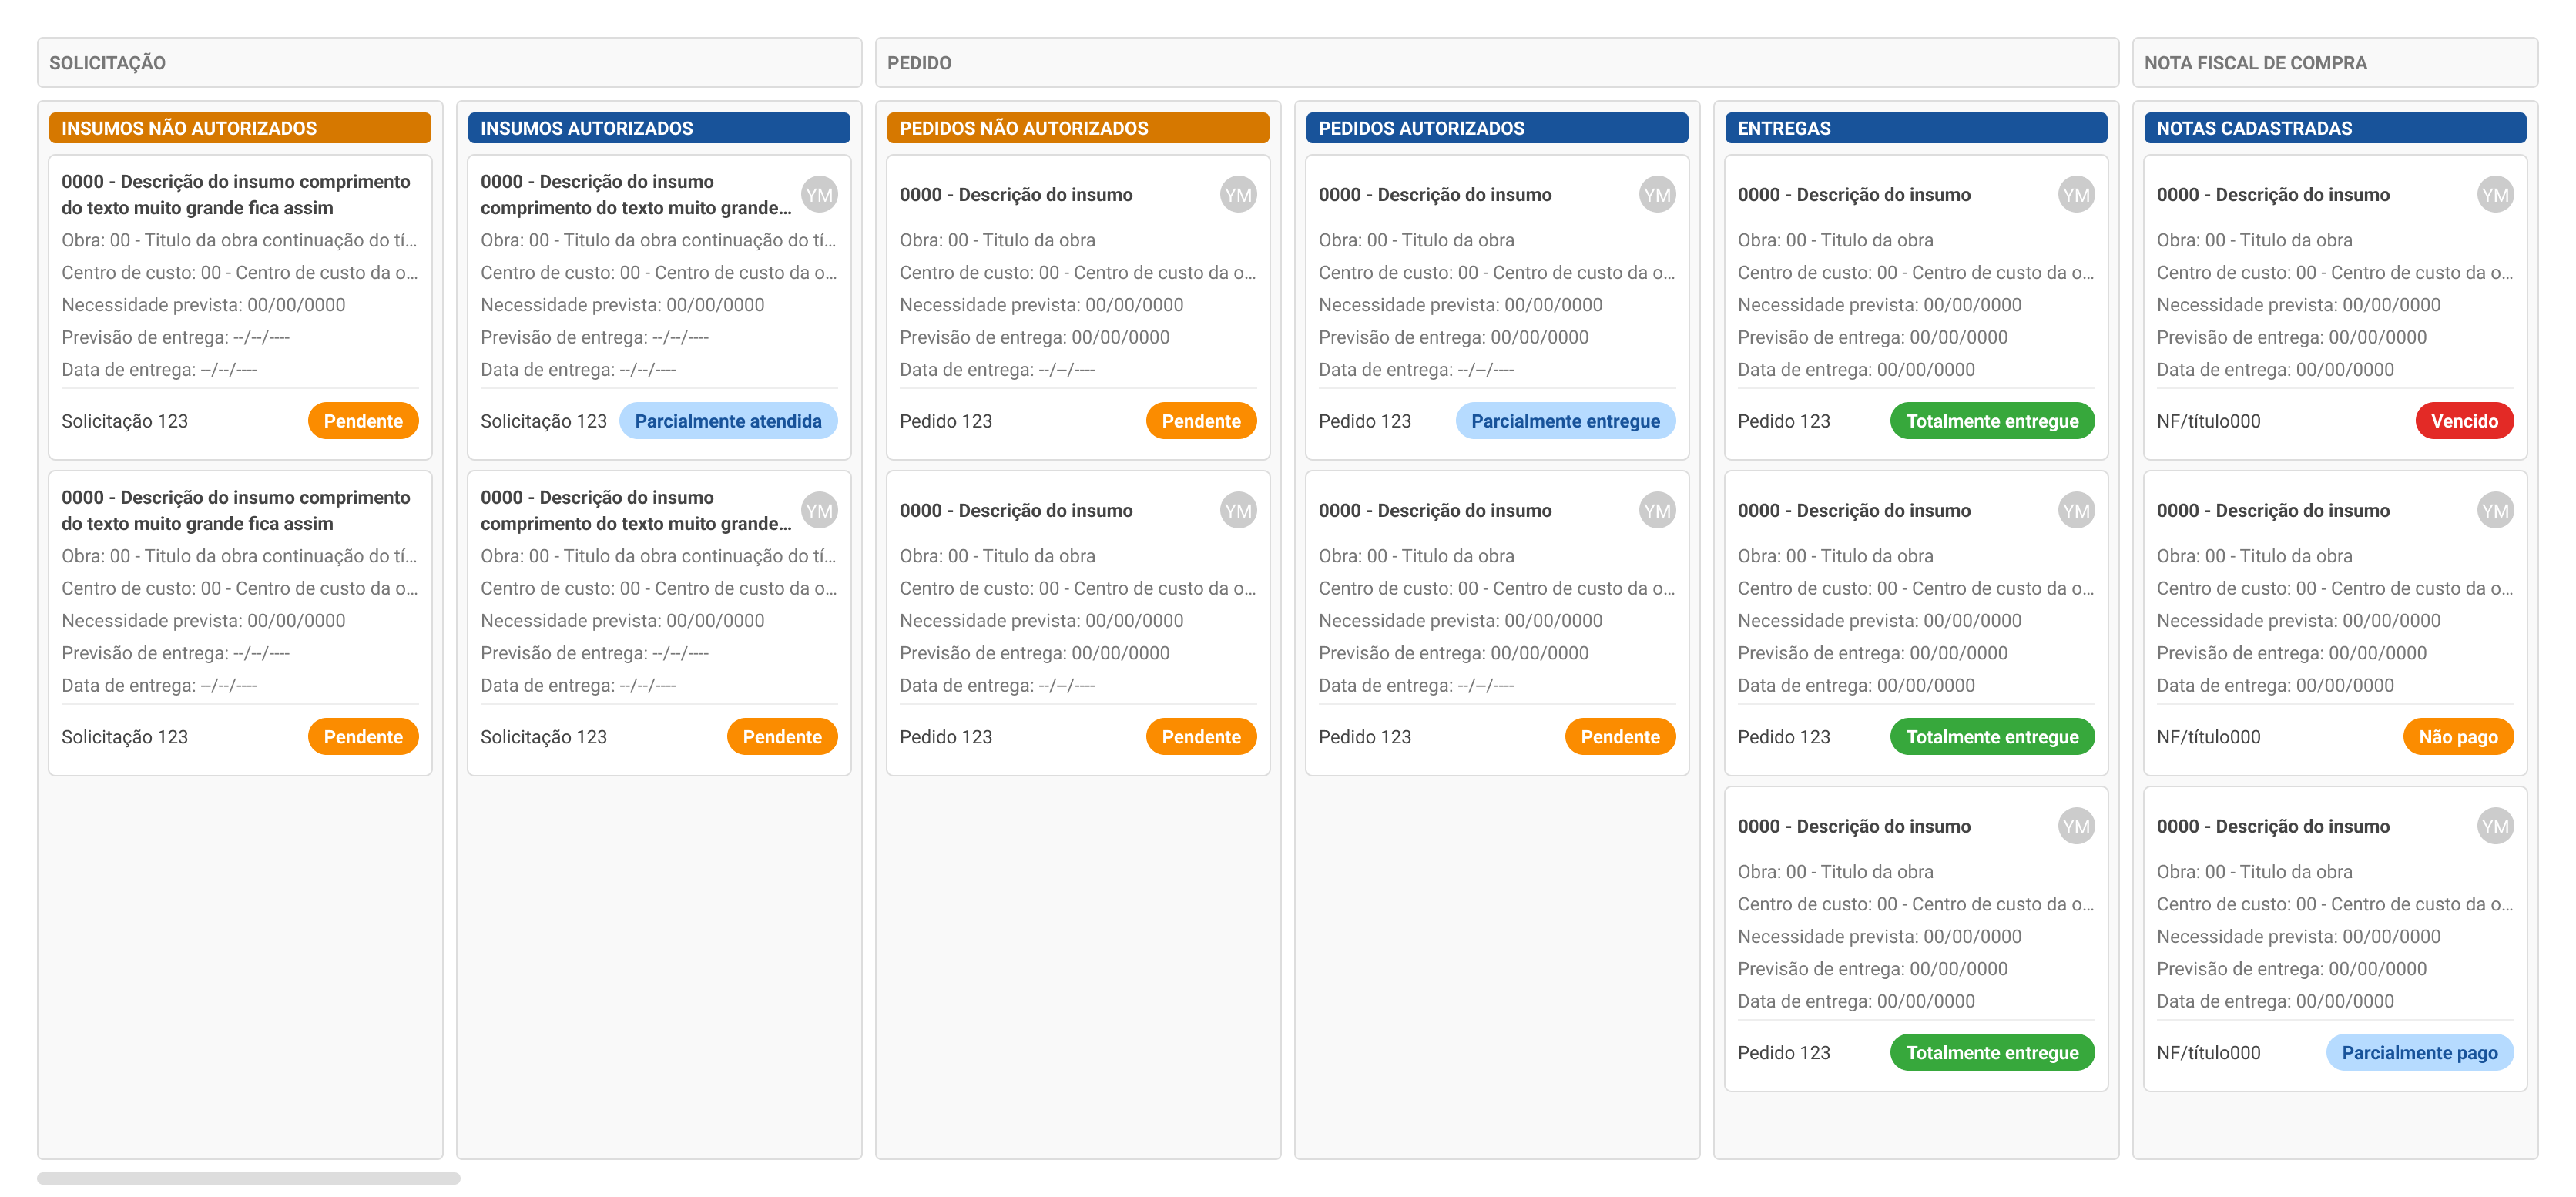Click the Não pago status badge
Image resolution: width=2576 pixels, height=1197 pixels.
[2457, 737]
